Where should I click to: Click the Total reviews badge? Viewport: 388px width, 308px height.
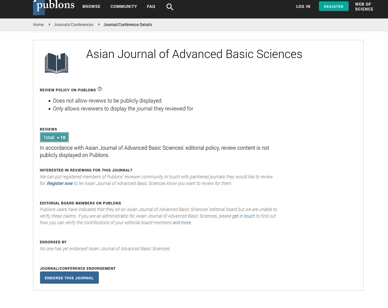tap(54, 138)
